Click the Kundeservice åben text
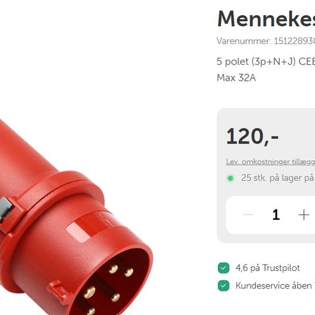 coord(274,285)
